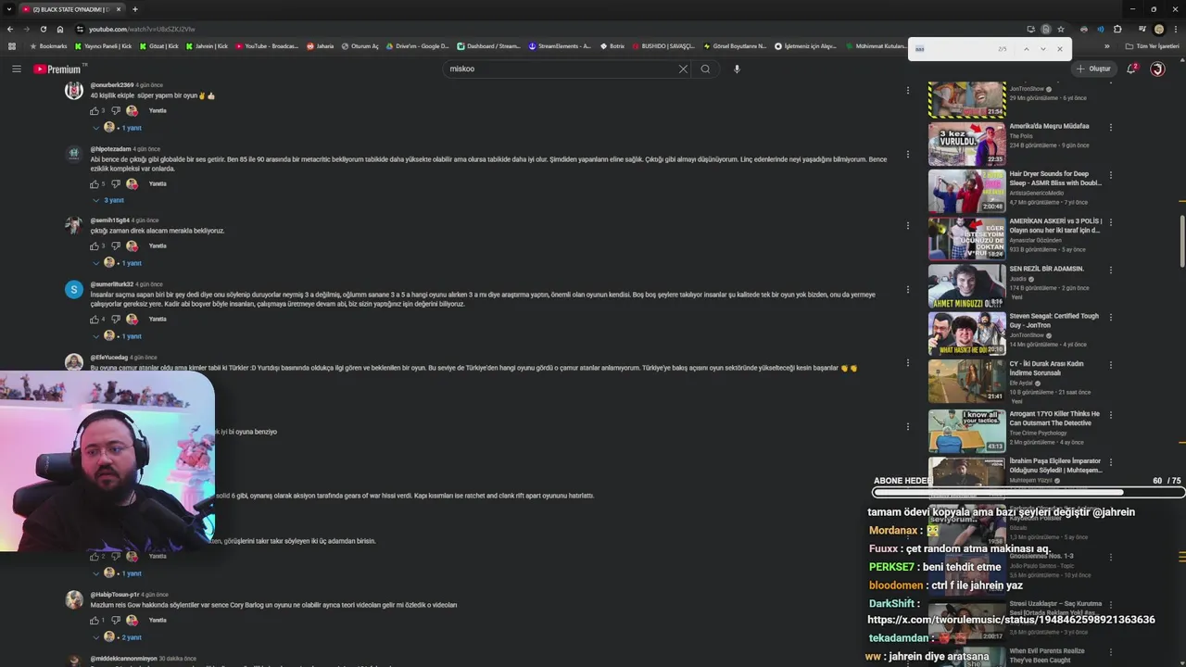
Task: Expand '1 yanıt' under sumerliturk32 comment
Action: [117, 336]
